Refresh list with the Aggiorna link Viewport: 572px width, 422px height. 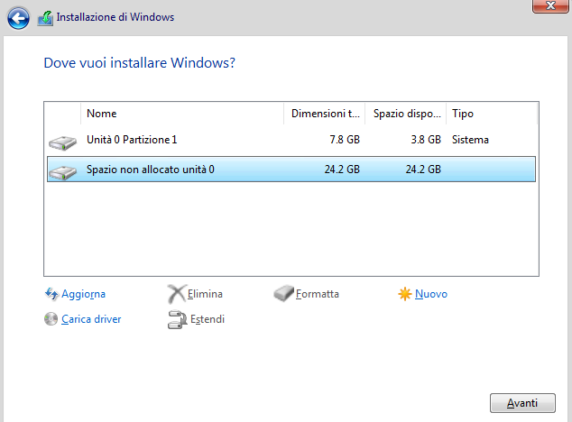[83, 294]
